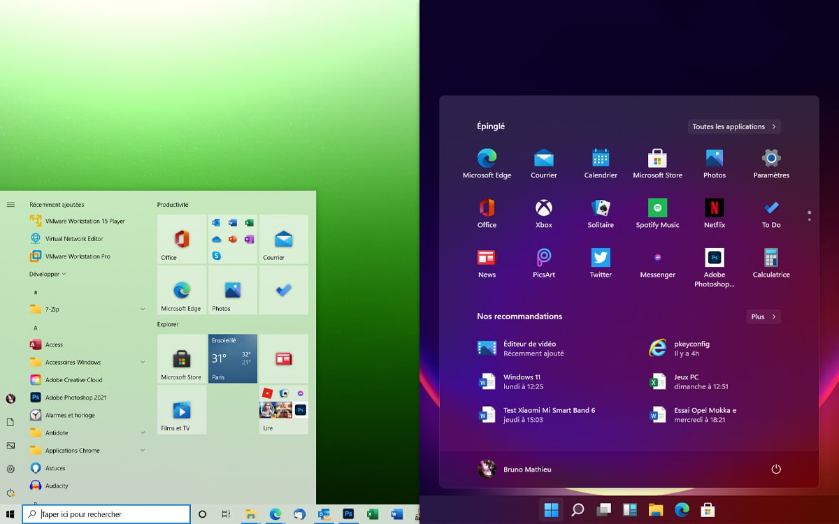Open the pinned Netflix app
This screenshot has height=524, width=839.
715,214
